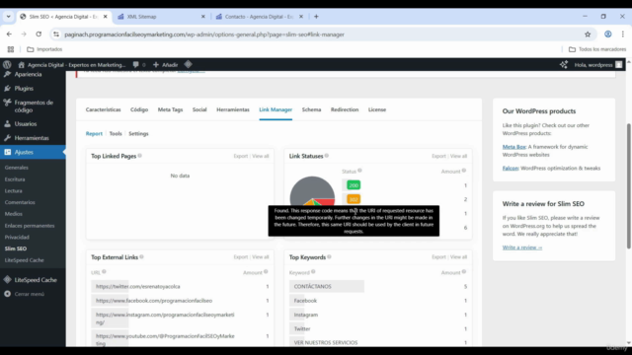Open Hola, wordpress account menu
The height and width of the screenshot is (355, 632).
(x=598, y=64)
